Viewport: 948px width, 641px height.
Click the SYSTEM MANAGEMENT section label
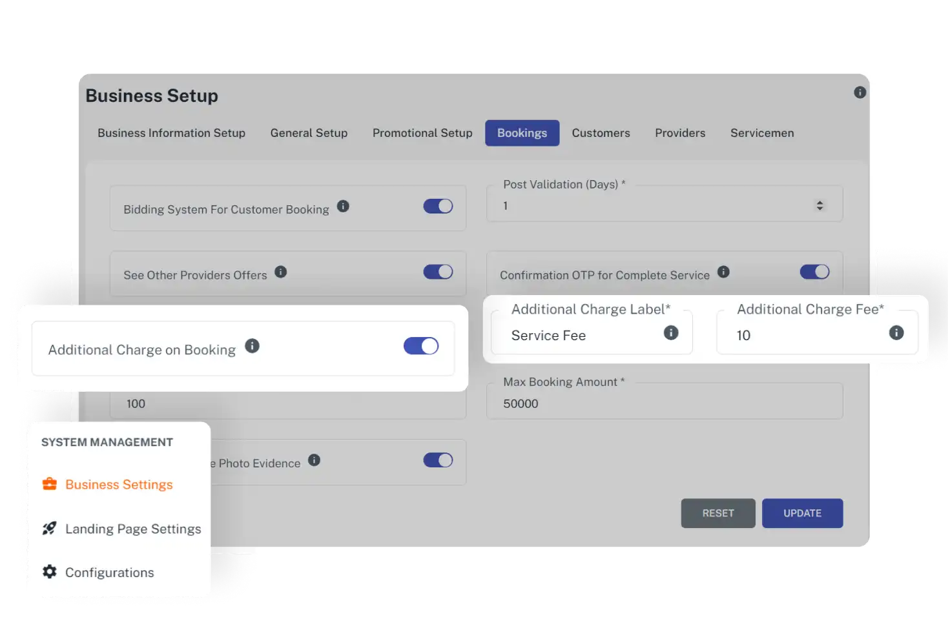pyautogui.click(x=107, y=442)
